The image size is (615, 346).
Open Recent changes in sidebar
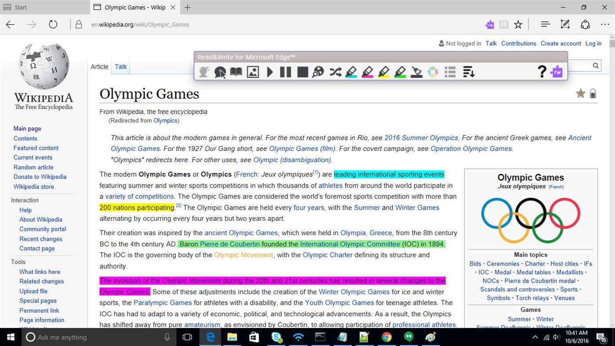point(41,239)
